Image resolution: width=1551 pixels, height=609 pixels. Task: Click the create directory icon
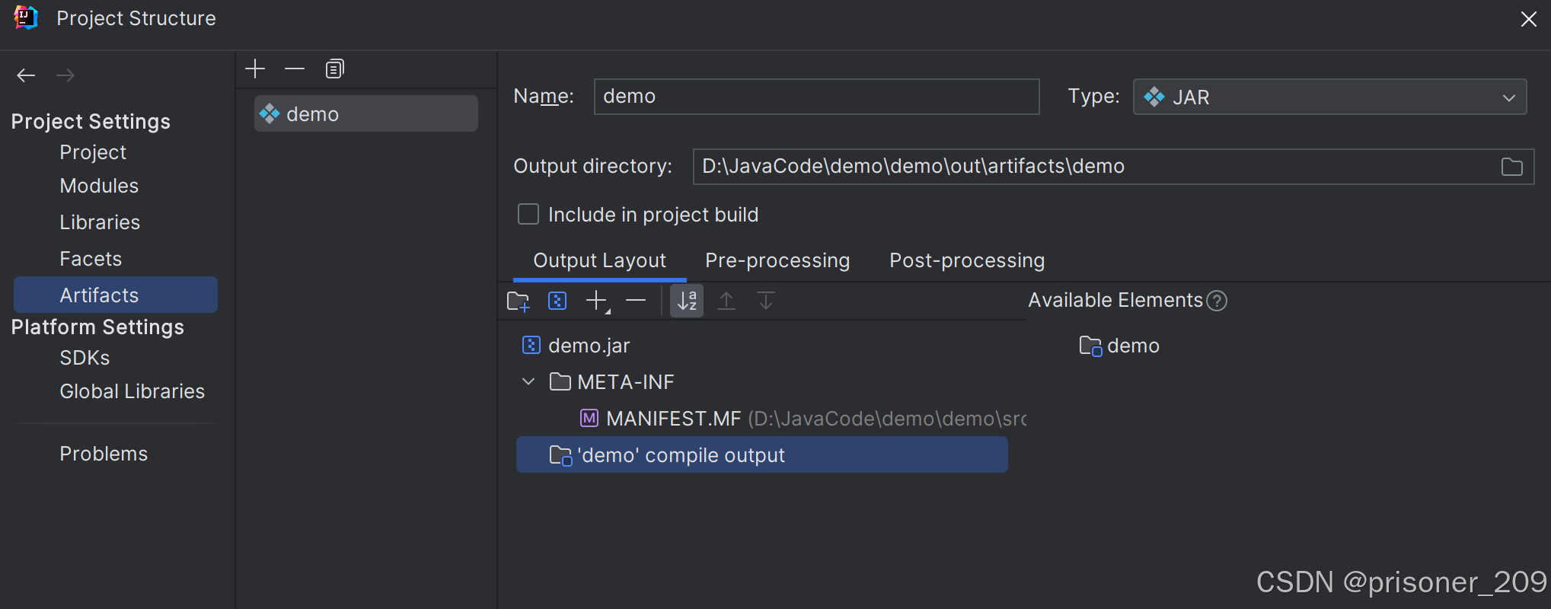tap(518, 301)
